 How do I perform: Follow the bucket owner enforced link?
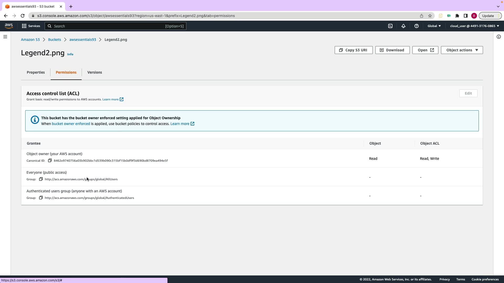click(x=71, y=124)
